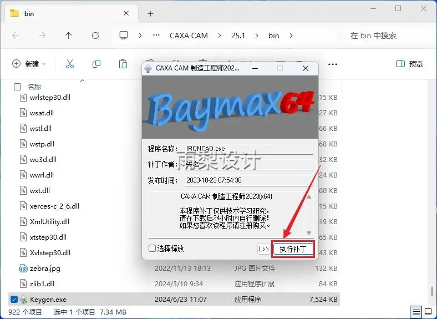Uncheck the Keygen.exe selection checkbox
The height and width of the screenshot is (319, 437).
point(14,300)
